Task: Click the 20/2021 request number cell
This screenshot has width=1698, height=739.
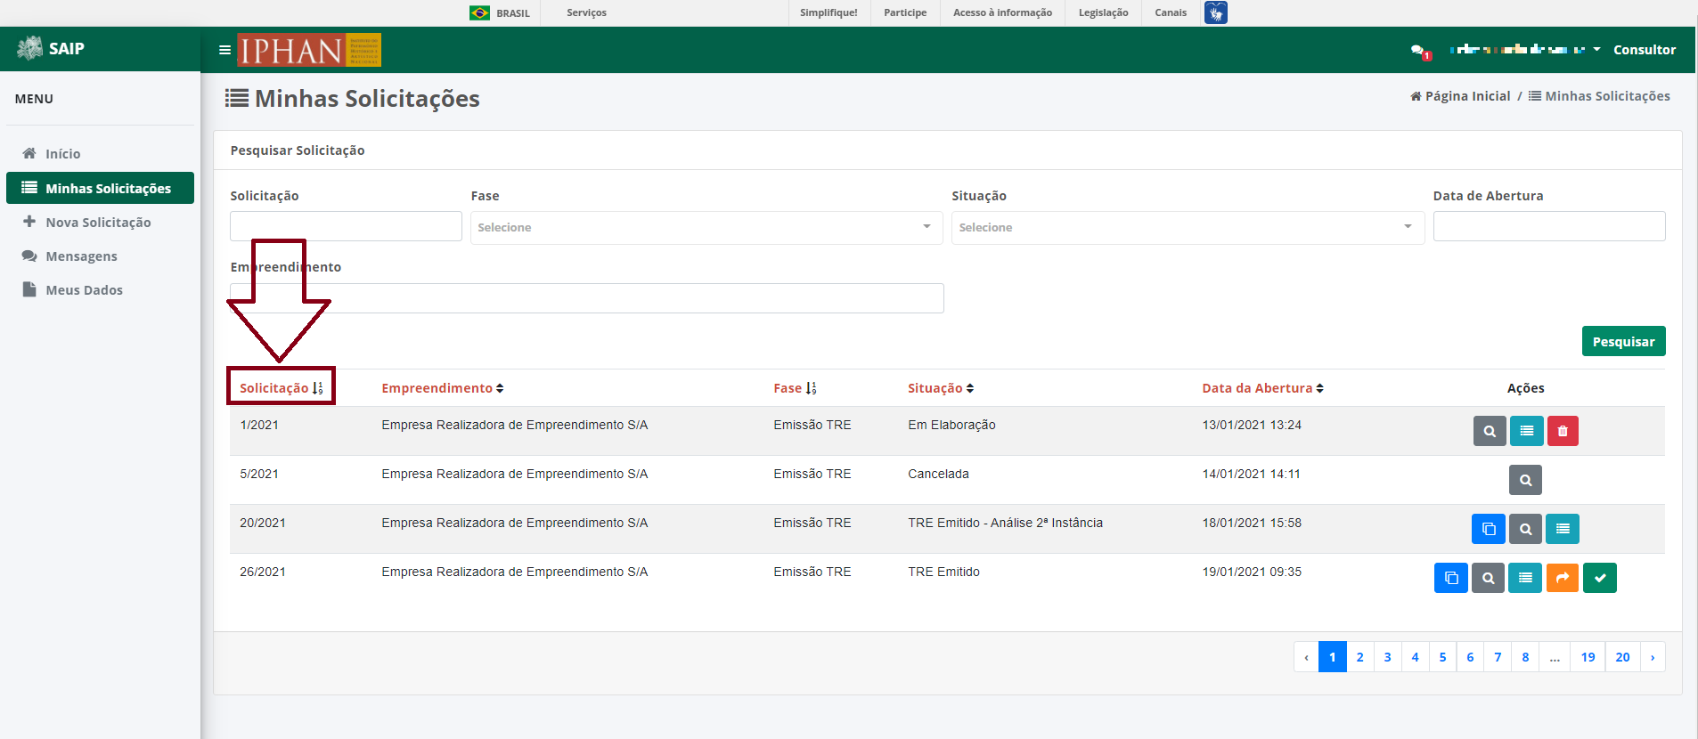Action: pyautogui.click(x=263, y=523)
